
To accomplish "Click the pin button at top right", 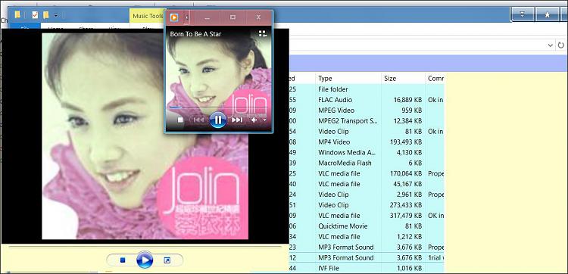I will pyautogui.click(x=547, y=14).
